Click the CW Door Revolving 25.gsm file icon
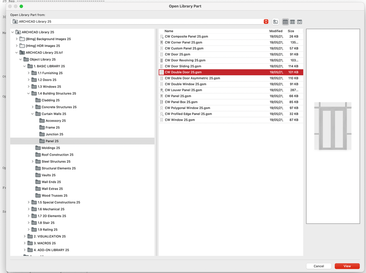This screenshot has height=273, width=366. (x=162, y=60)
